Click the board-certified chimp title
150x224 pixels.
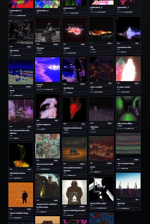click(19, 213)
